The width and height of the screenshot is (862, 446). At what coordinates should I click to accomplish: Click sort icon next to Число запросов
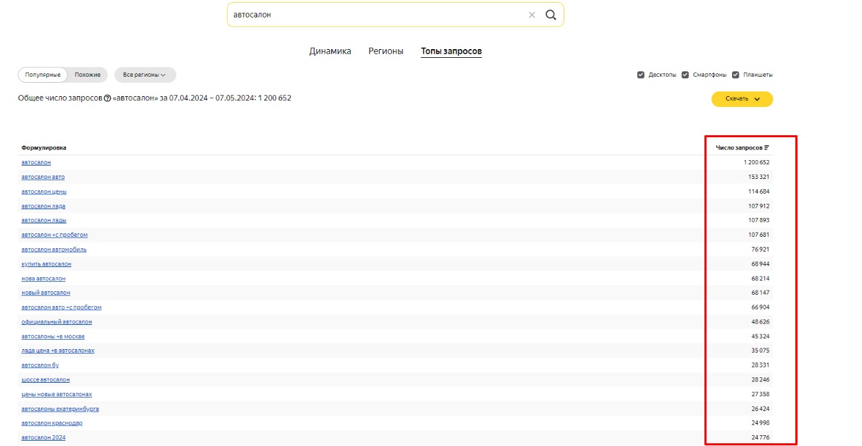point(766,147)
